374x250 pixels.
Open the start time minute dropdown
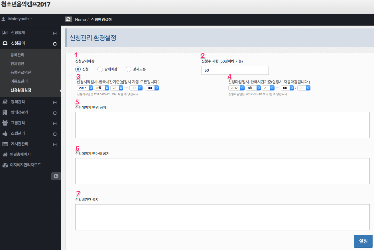(x=152, y=88)
